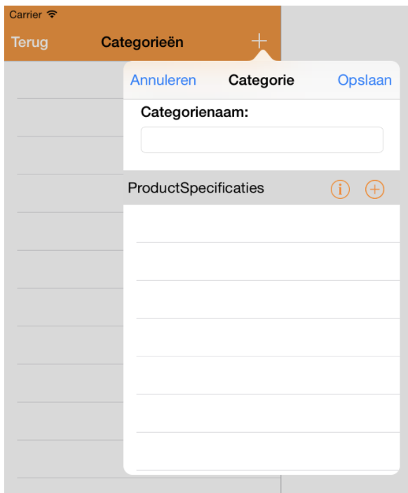The width and height of the screenshot is (408, 493).
Task: Click the Categorienaam label
Action: [195, 112]
